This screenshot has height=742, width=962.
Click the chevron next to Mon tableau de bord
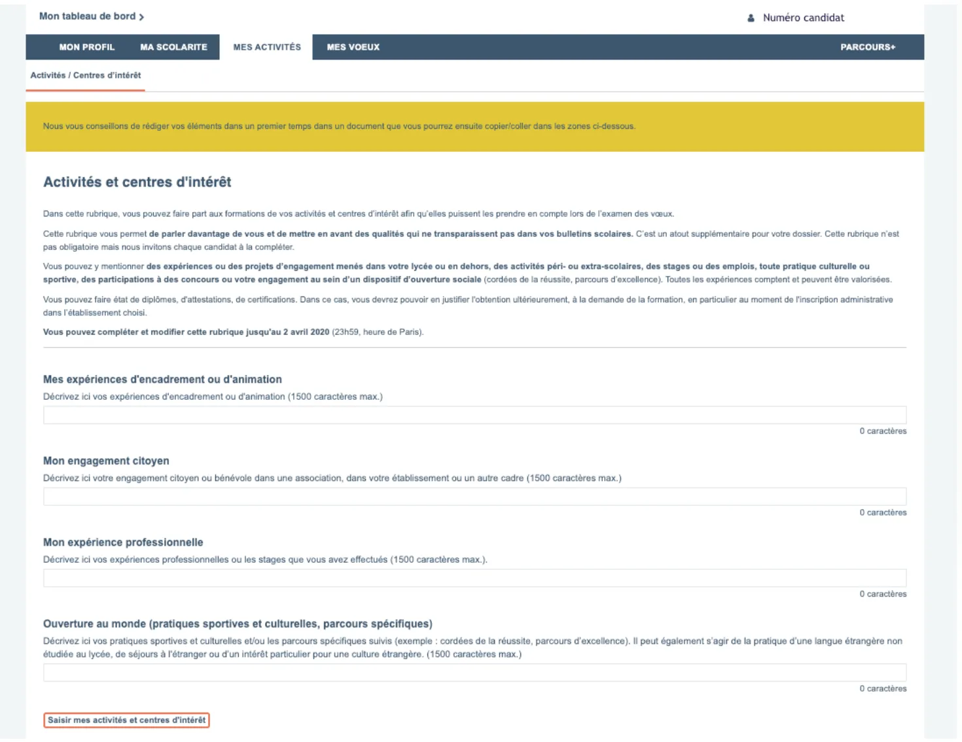(x=141, y=16)
